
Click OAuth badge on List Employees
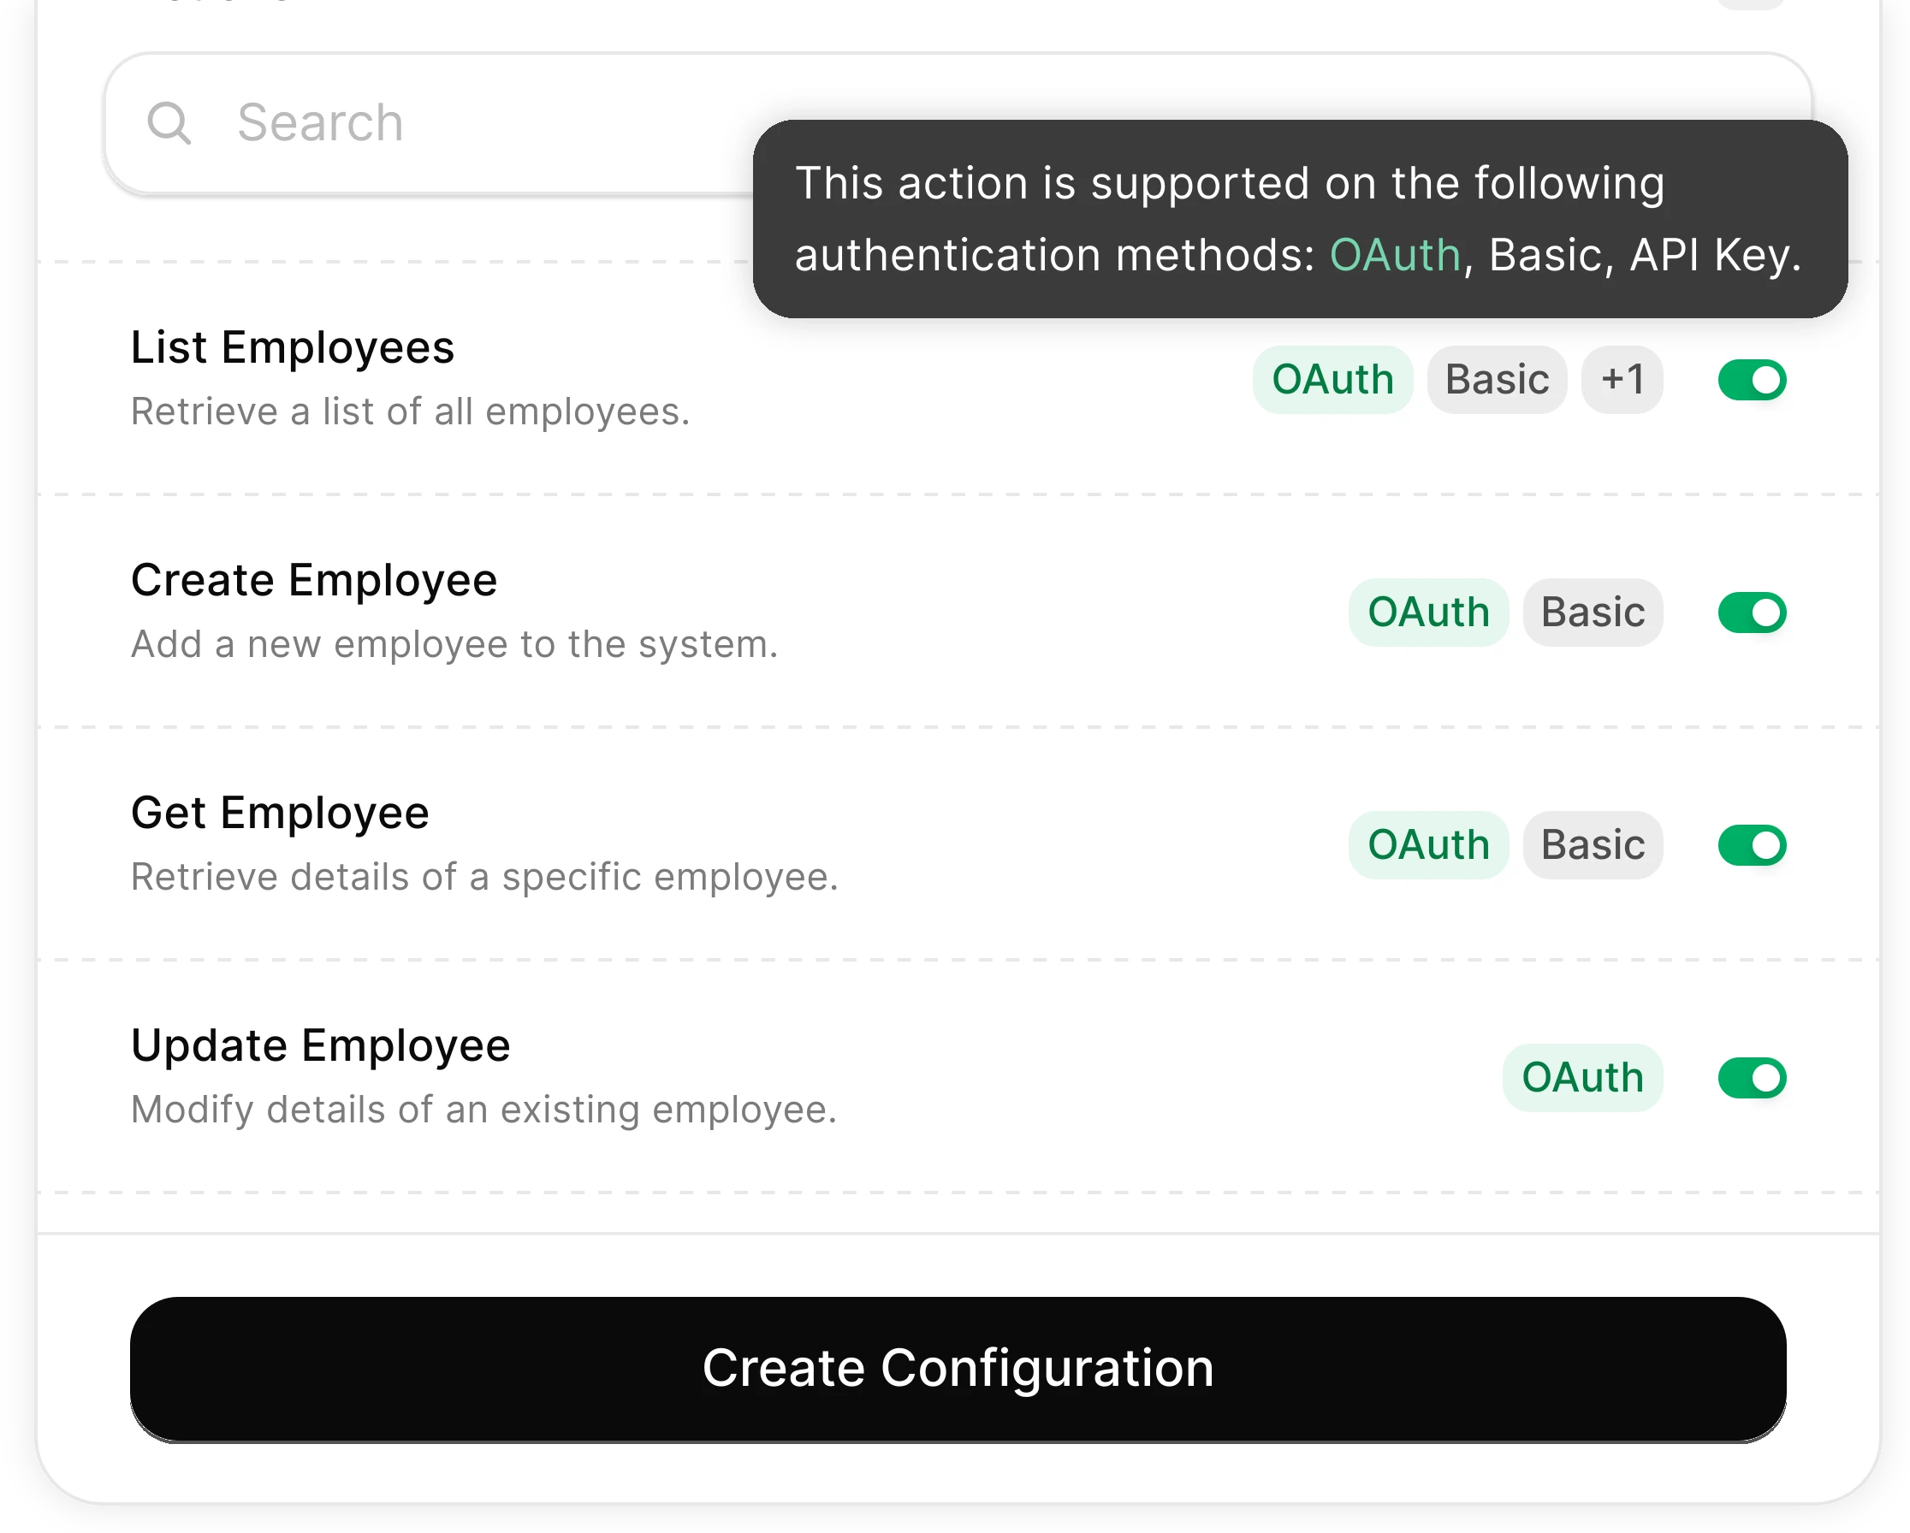(1332, 380)
